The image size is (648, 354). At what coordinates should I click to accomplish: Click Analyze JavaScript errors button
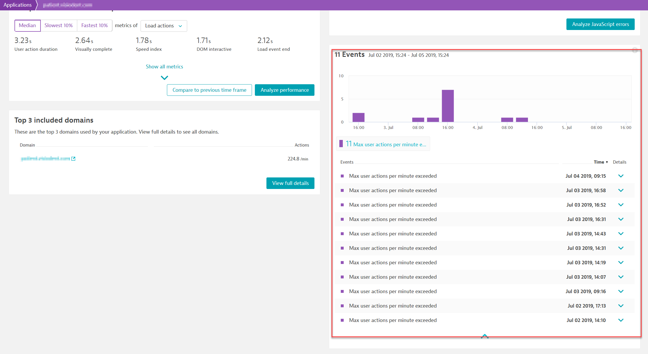coord(601,24)
